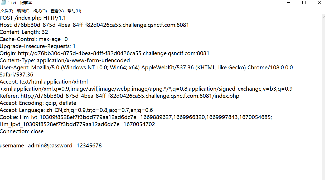Click the Accept-Encoding: gzip, deflate line
325x180 pixels.
click(38, 103)
